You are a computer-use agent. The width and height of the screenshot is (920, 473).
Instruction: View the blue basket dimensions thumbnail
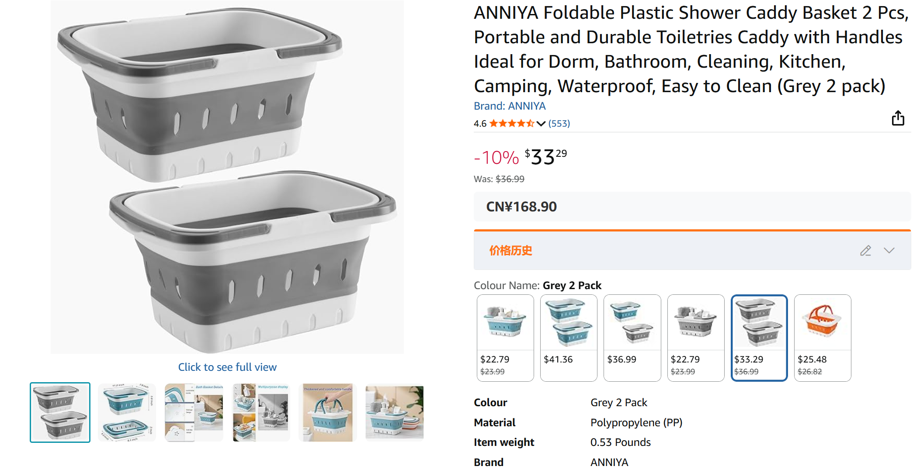tap(127, 412)
